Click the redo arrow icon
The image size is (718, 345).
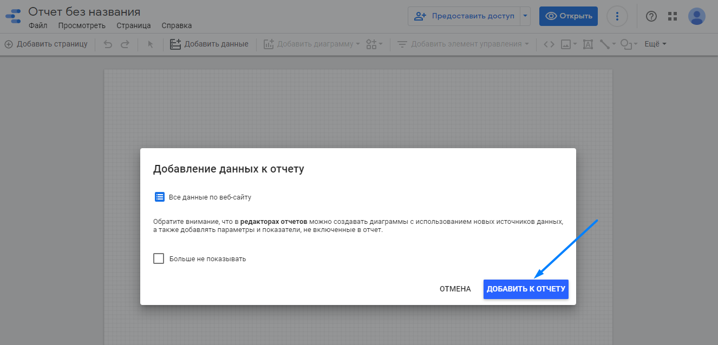[125, 44]
